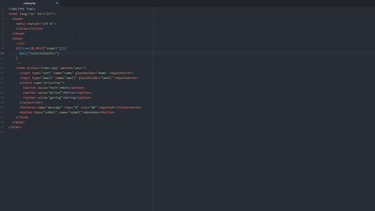The image size is (375, 211).
Task: Click the closing </select><br> line
Action: (31, 103)
